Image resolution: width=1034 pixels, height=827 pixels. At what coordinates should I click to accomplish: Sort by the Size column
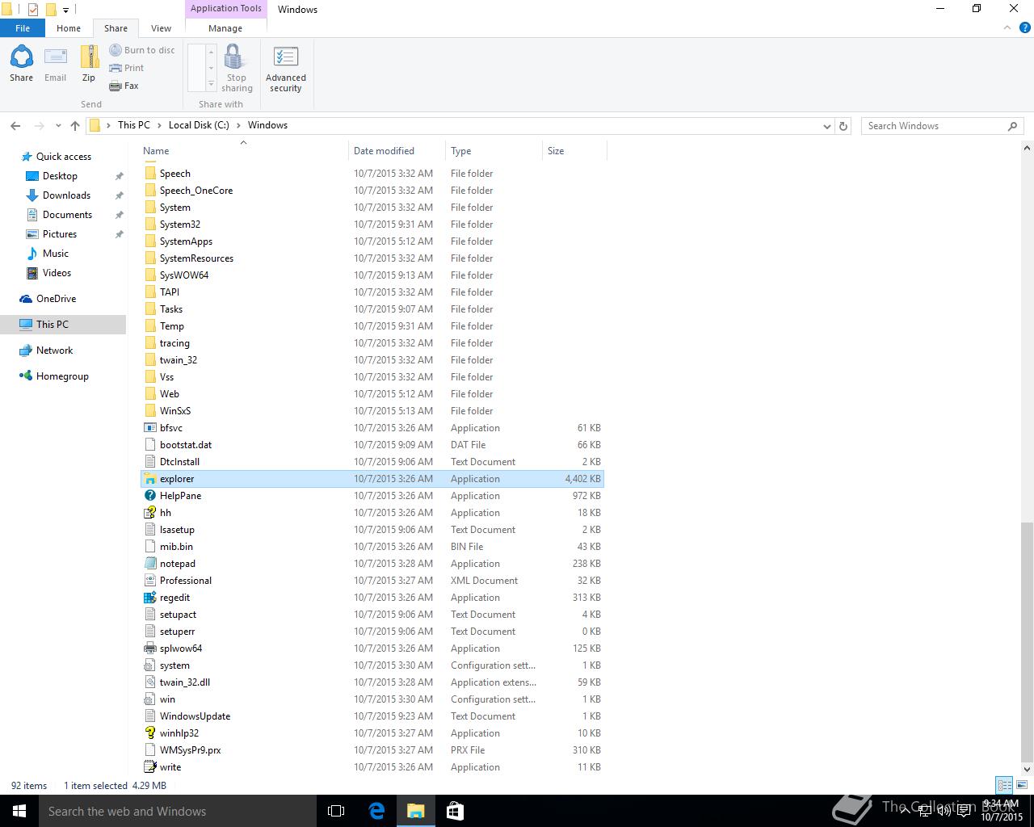tap(574, 151)
